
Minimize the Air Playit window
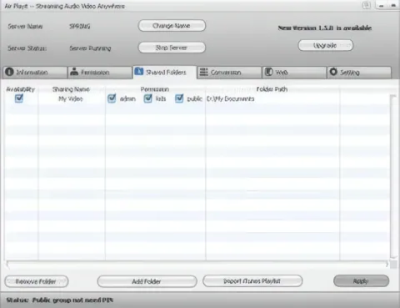coord(382,6)
